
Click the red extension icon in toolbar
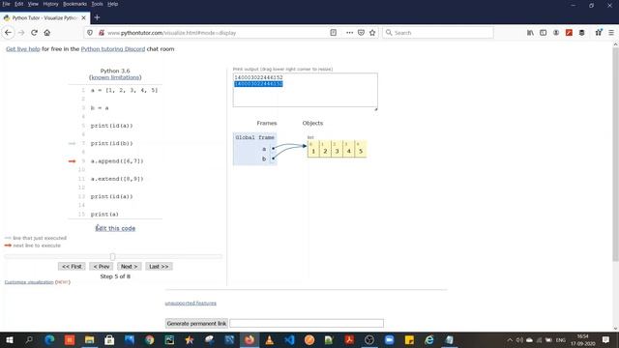click(x=569, y=33)
